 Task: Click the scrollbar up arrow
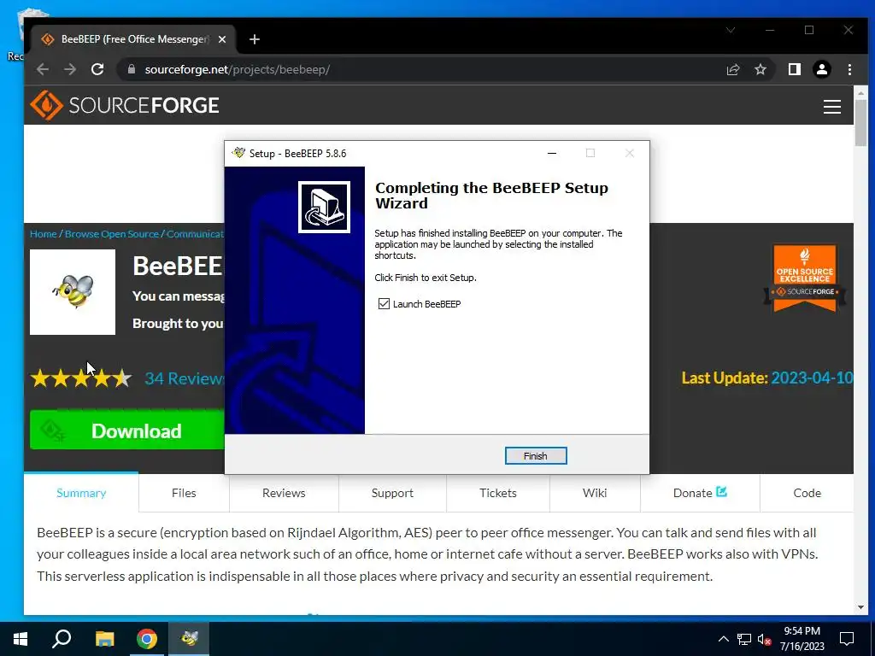pos(860,92)
